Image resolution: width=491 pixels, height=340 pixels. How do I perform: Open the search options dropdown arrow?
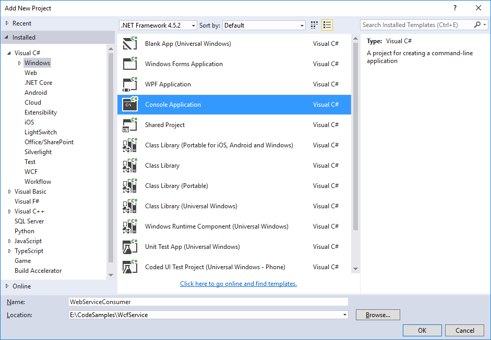[485, 24]
